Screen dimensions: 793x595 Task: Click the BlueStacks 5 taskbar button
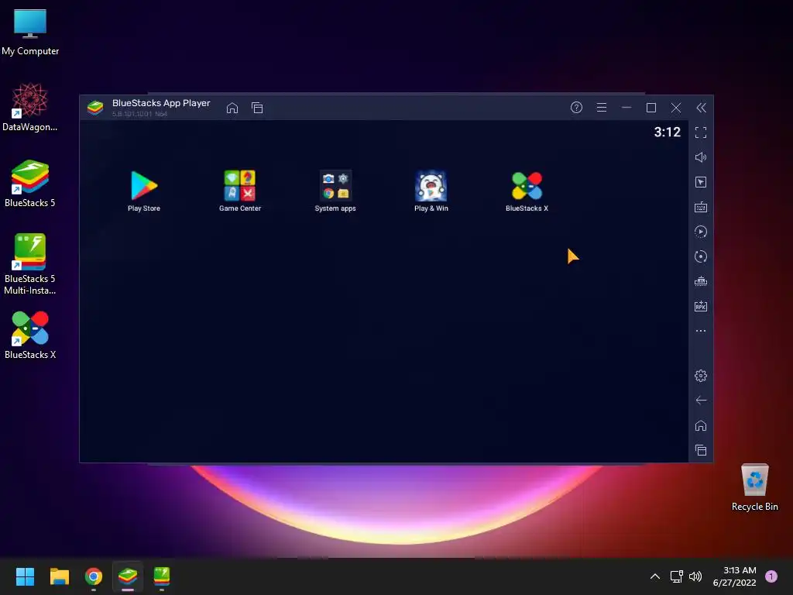tap(128, 576)
